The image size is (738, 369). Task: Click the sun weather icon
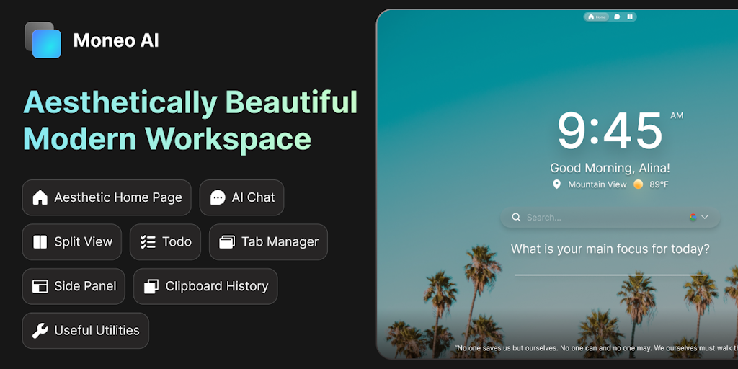[639, 184]
